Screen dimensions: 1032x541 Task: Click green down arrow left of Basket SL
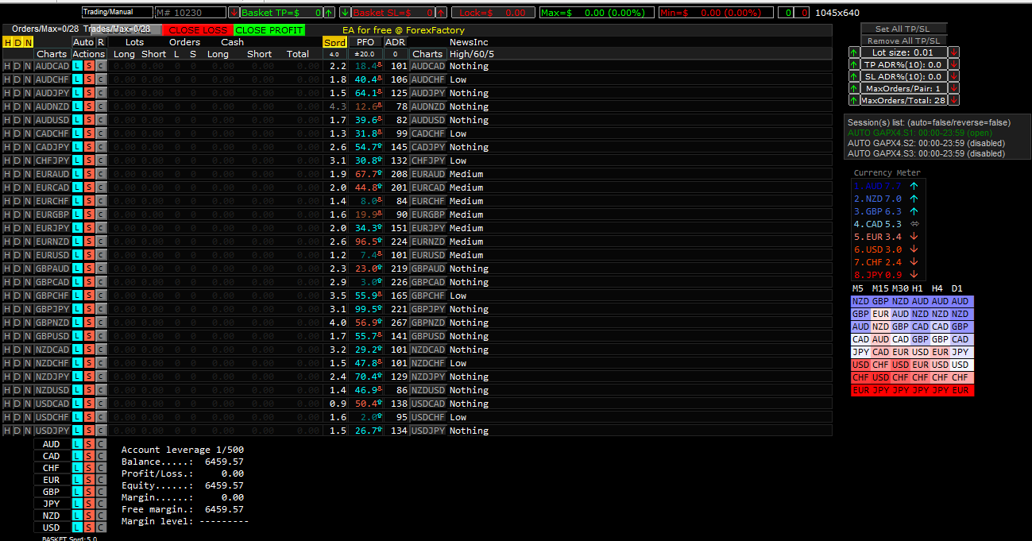tap(345, 13)
